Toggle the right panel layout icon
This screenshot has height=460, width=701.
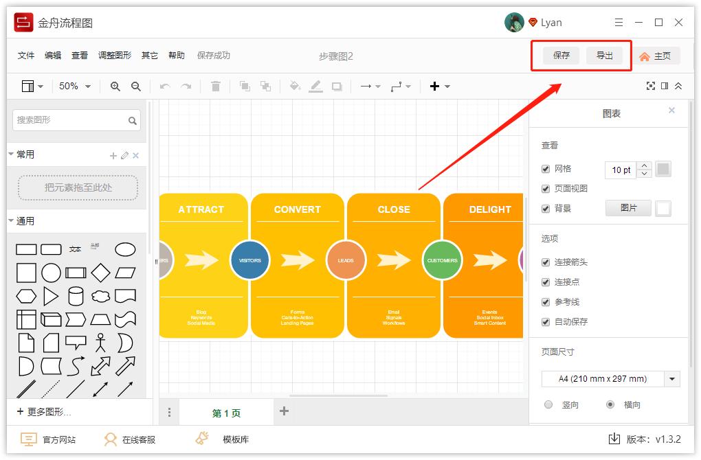click(x=664, y=86)
